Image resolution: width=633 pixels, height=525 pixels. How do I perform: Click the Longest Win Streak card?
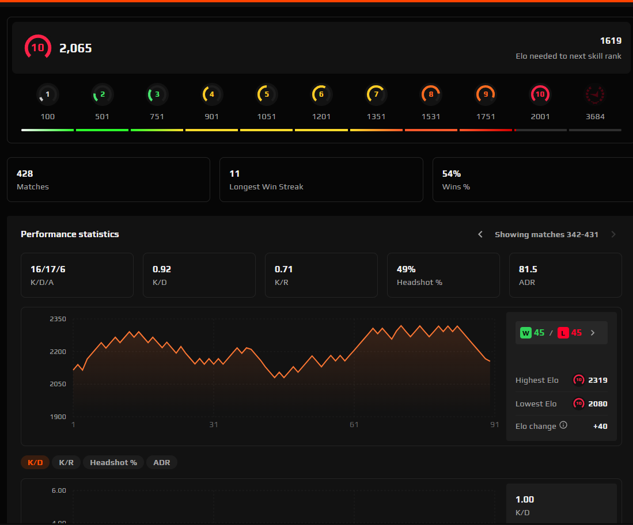click(321, 179)
